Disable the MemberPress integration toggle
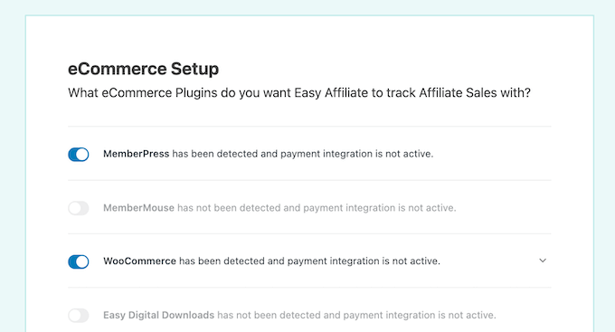615x332 pixels. pos(79,154)
